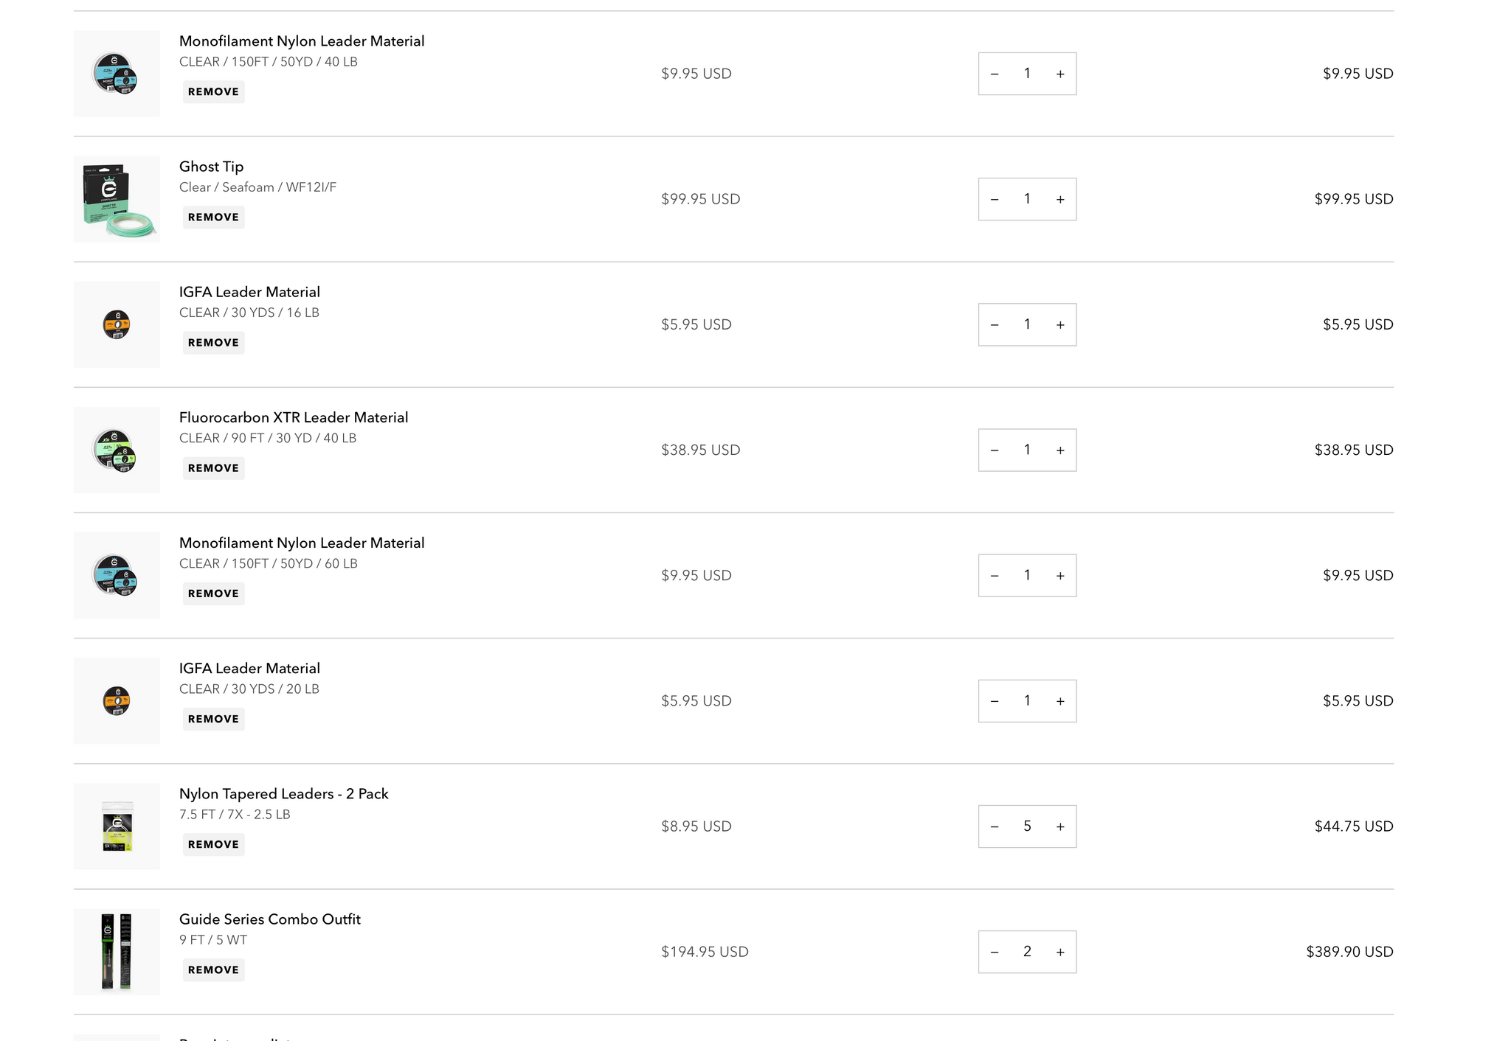Image resolution: width=1511 pixels, height=1041 pixels.
Task: Decrease Nylon Tapered Leaders quantity
Action: tap(995, 826)
